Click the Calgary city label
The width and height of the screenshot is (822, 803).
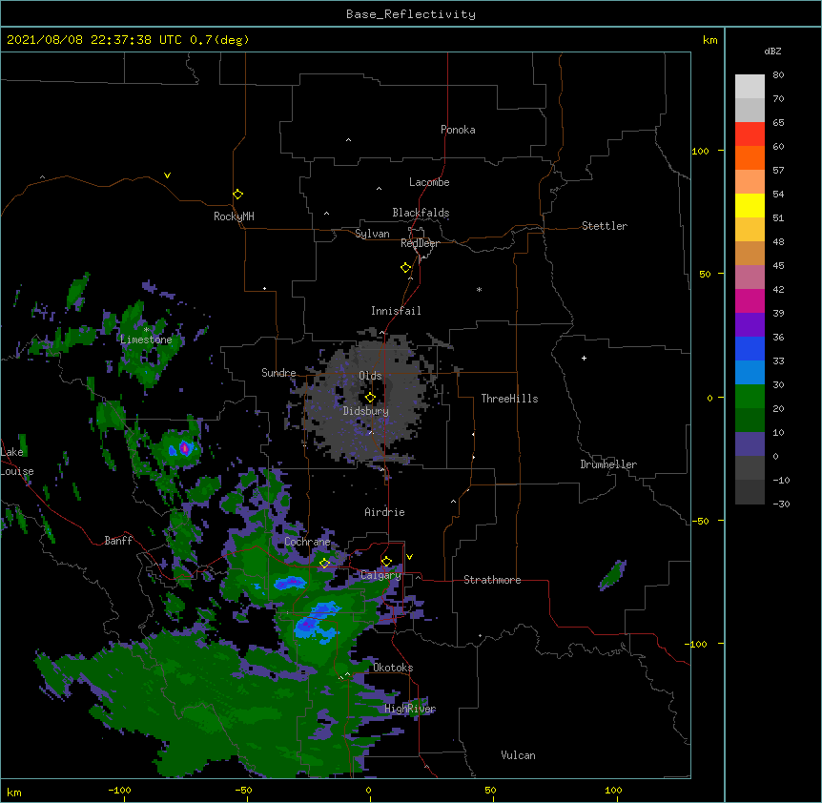tap(380, 575)
